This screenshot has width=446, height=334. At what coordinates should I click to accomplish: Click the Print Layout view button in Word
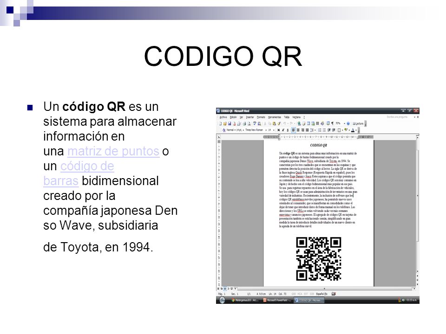(225, 289)
